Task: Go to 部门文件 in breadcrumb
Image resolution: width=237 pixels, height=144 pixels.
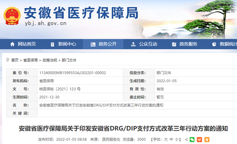Action: (69, 60)
